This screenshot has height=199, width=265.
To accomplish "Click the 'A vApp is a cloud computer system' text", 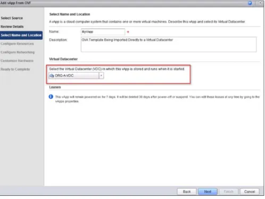I will [147, 22].
